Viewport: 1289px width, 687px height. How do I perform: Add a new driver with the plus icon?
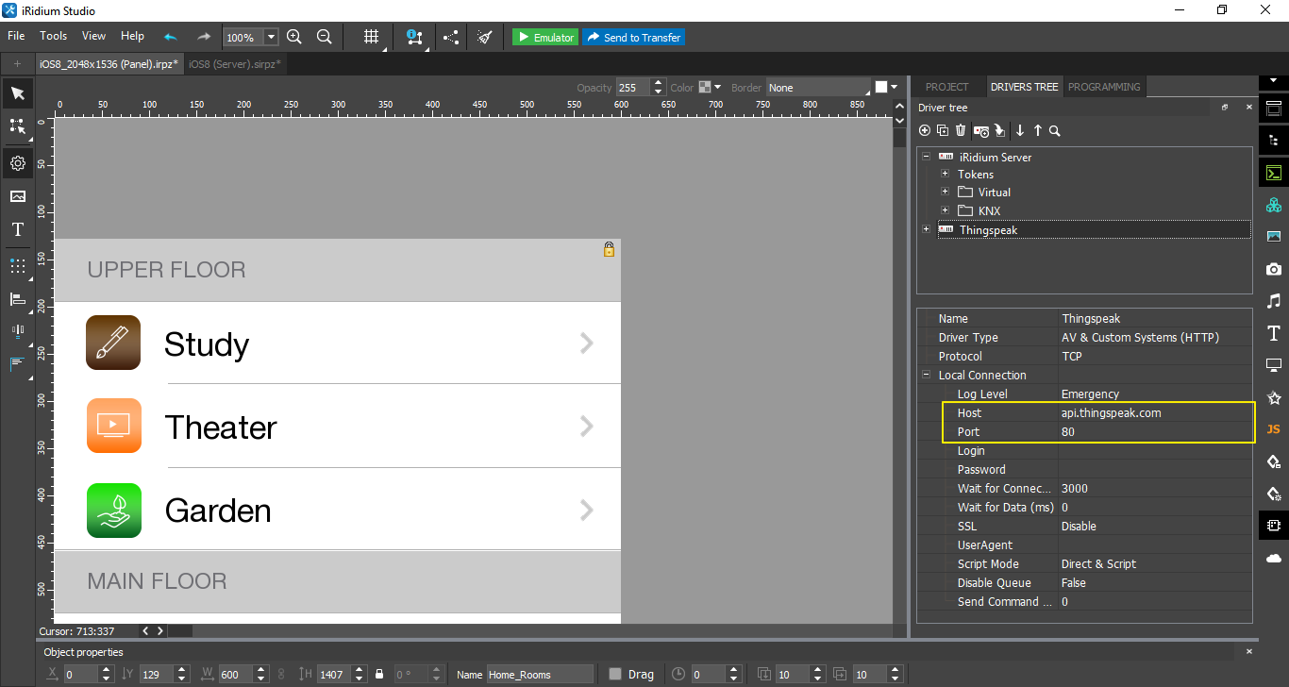click(x=925, y=130)
